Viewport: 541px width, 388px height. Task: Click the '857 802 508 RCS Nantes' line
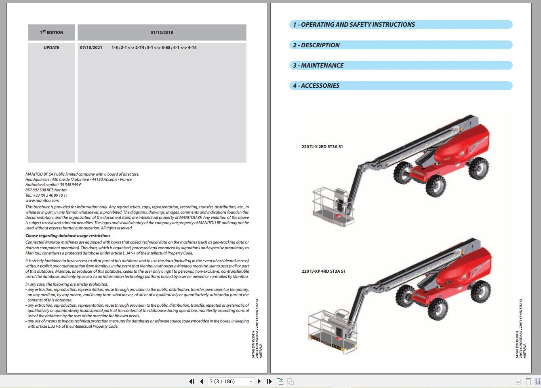coord(46,190)
